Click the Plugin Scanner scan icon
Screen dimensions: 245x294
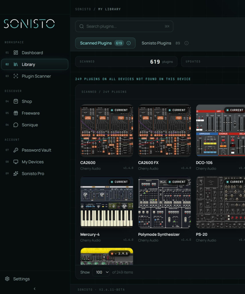point(16,76)
